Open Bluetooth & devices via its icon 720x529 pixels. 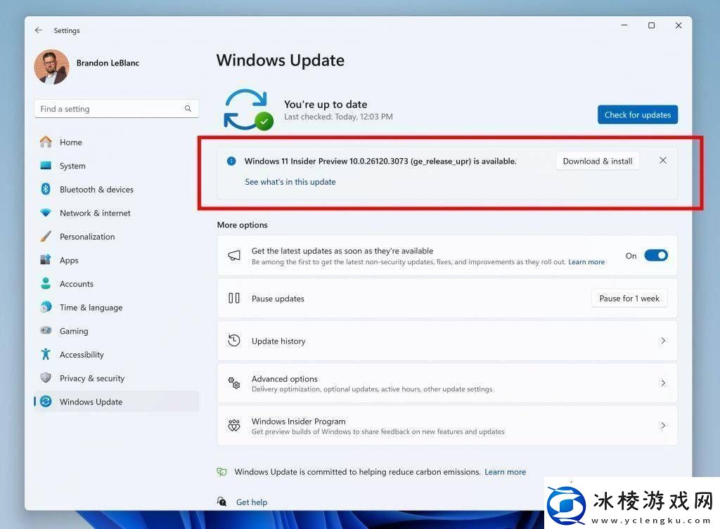[x=46, y=189]
